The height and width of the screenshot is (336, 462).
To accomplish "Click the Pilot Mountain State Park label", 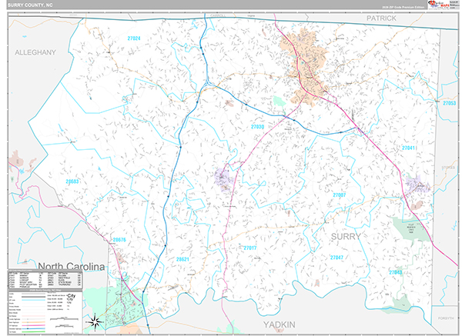I will click(410, 229).
